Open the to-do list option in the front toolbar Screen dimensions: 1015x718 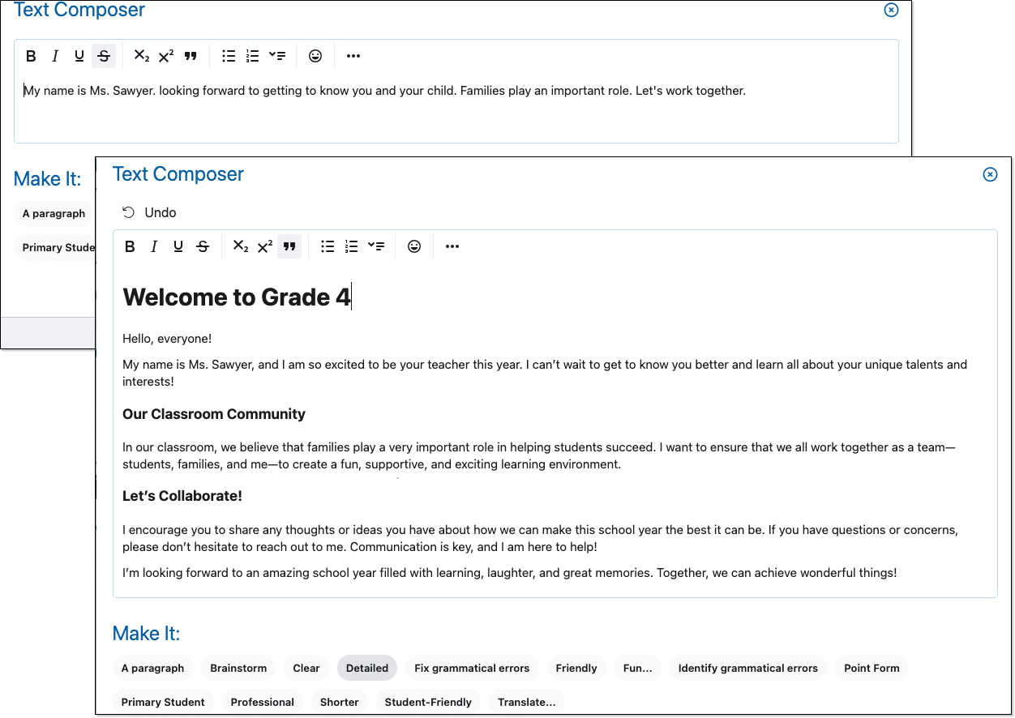point(375,246)
